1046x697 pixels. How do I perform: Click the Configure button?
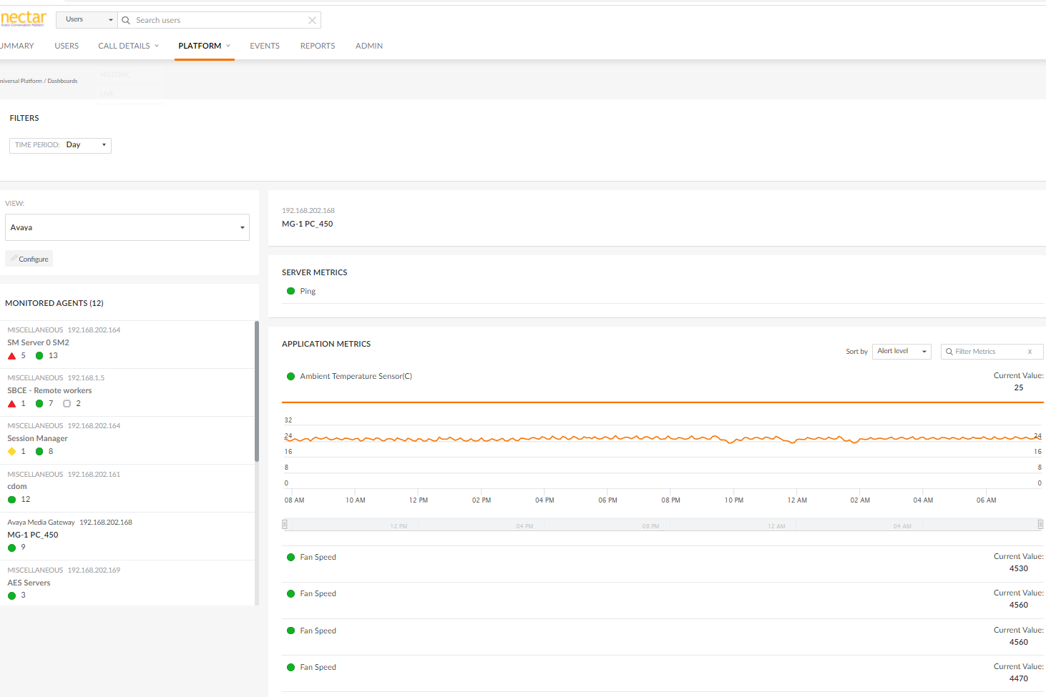click(29, 259)
